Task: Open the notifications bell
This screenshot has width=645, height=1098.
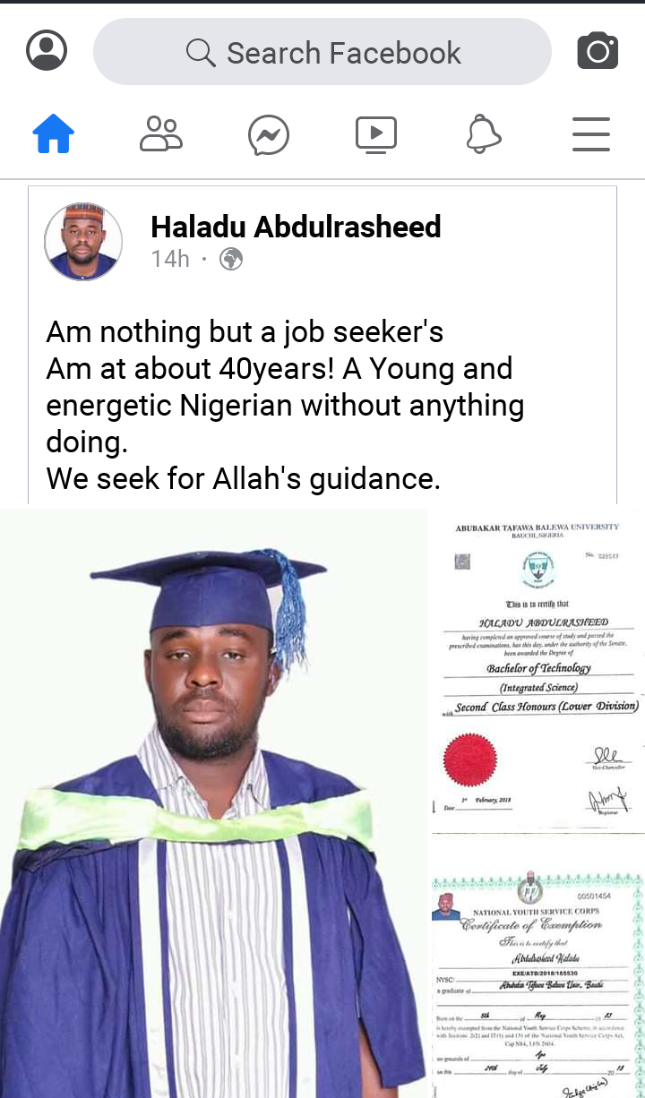Action: (484, 135)
